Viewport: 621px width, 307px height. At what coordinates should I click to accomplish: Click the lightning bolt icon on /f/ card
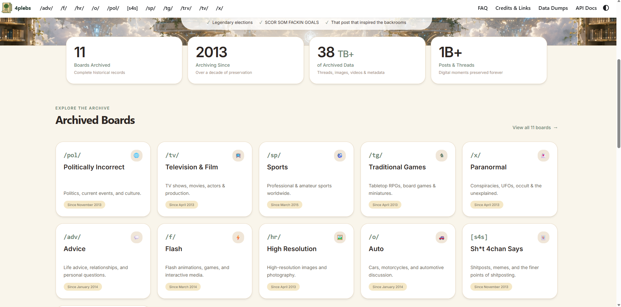tap(238, 237)
